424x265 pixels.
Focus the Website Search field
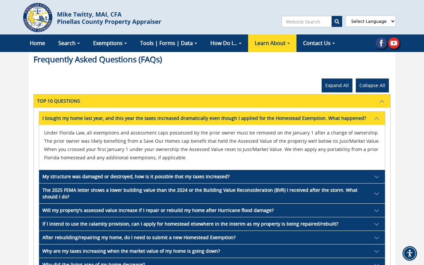tap(306, 22)
